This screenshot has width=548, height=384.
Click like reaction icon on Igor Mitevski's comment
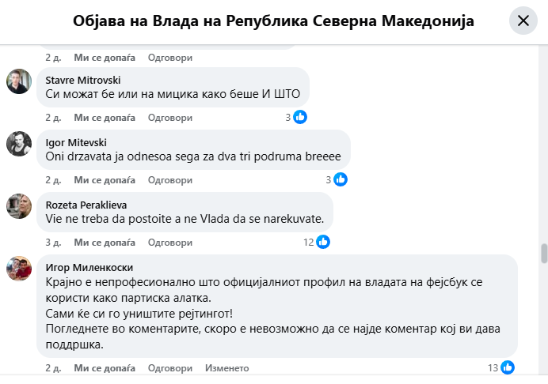pos(341,179)
